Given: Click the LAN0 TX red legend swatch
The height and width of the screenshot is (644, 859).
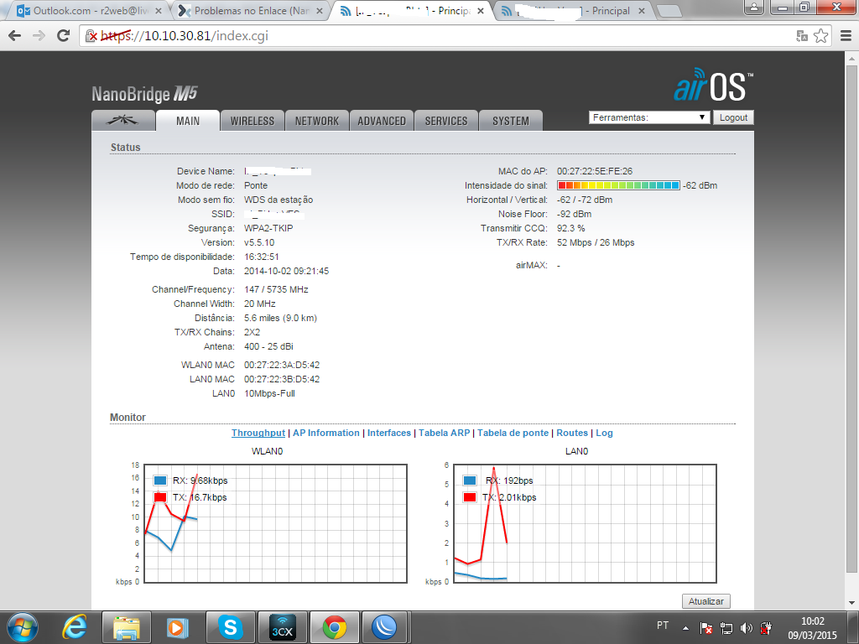Looking at the screenshot, I should pos(470,497).
